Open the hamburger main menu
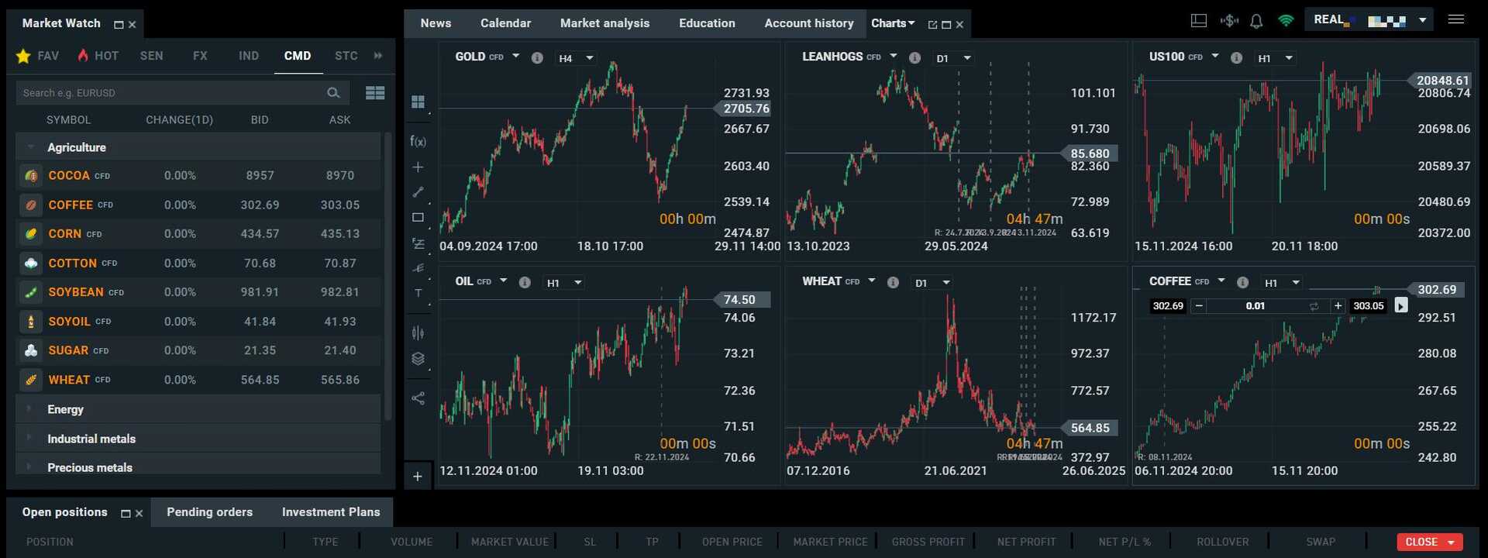The image size is (1488, 558). tap(1456, 19)
